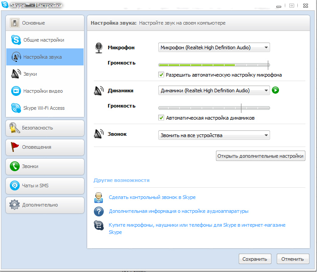Open Дополнительная информация о настройке аудиоаппаратуры link

tap(178, 211)
